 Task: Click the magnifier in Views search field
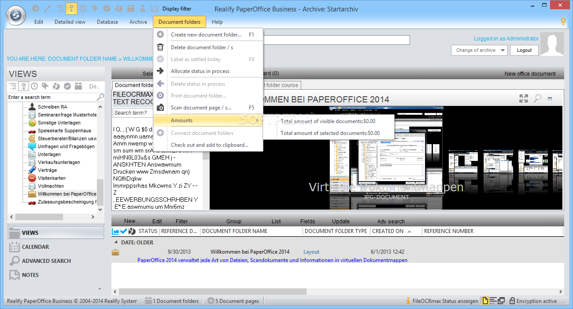click(x=100, y=97)
